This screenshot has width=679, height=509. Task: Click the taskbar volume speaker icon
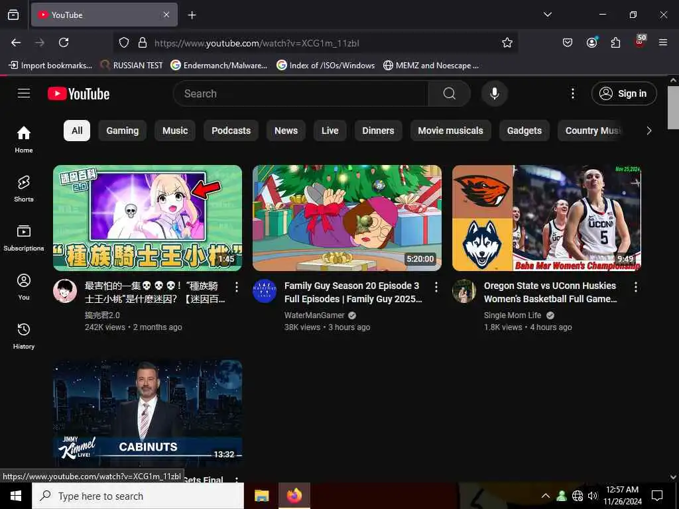click(592, 496)
